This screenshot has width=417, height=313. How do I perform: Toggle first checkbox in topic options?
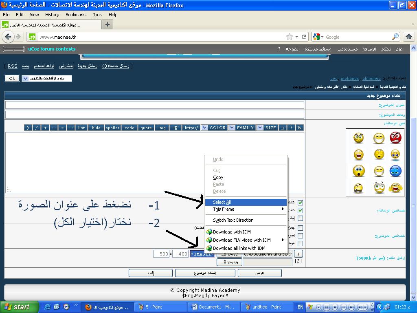point(300,228)
